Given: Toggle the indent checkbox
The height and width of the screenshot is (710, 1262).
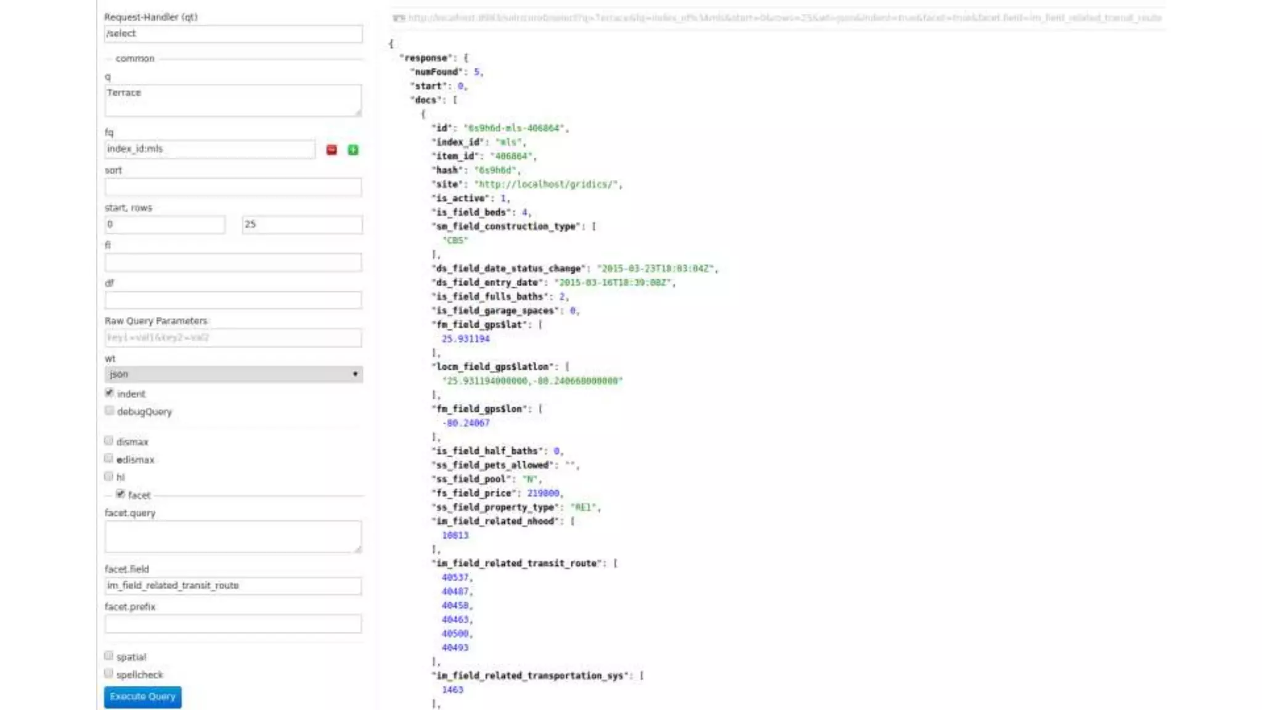Looking at the screenshot, I should pyautogui.click(x=110, y=393).
